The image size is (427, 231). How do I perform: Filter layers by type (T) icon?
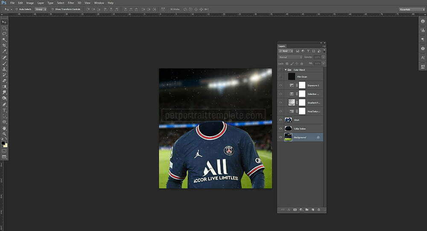(x=308, y=51)
